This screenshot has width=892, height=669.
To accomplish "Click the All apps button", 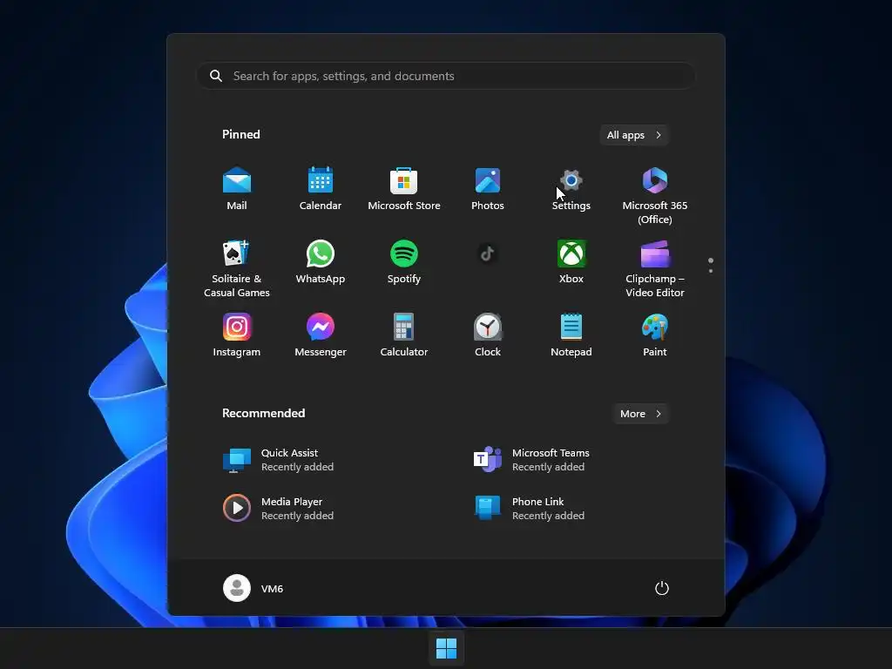I will 634,135.
